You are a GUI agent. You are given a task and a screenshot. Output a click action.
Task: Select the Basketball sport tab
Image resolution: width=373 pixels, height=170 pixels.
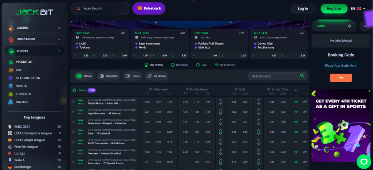(x=109, y=76)
